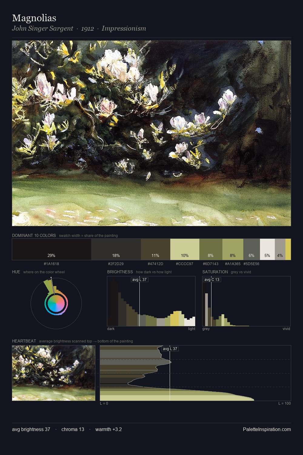This screenshot has width=303, height=455.
Task: Click the 'dark' axis label
Action: 111,329
